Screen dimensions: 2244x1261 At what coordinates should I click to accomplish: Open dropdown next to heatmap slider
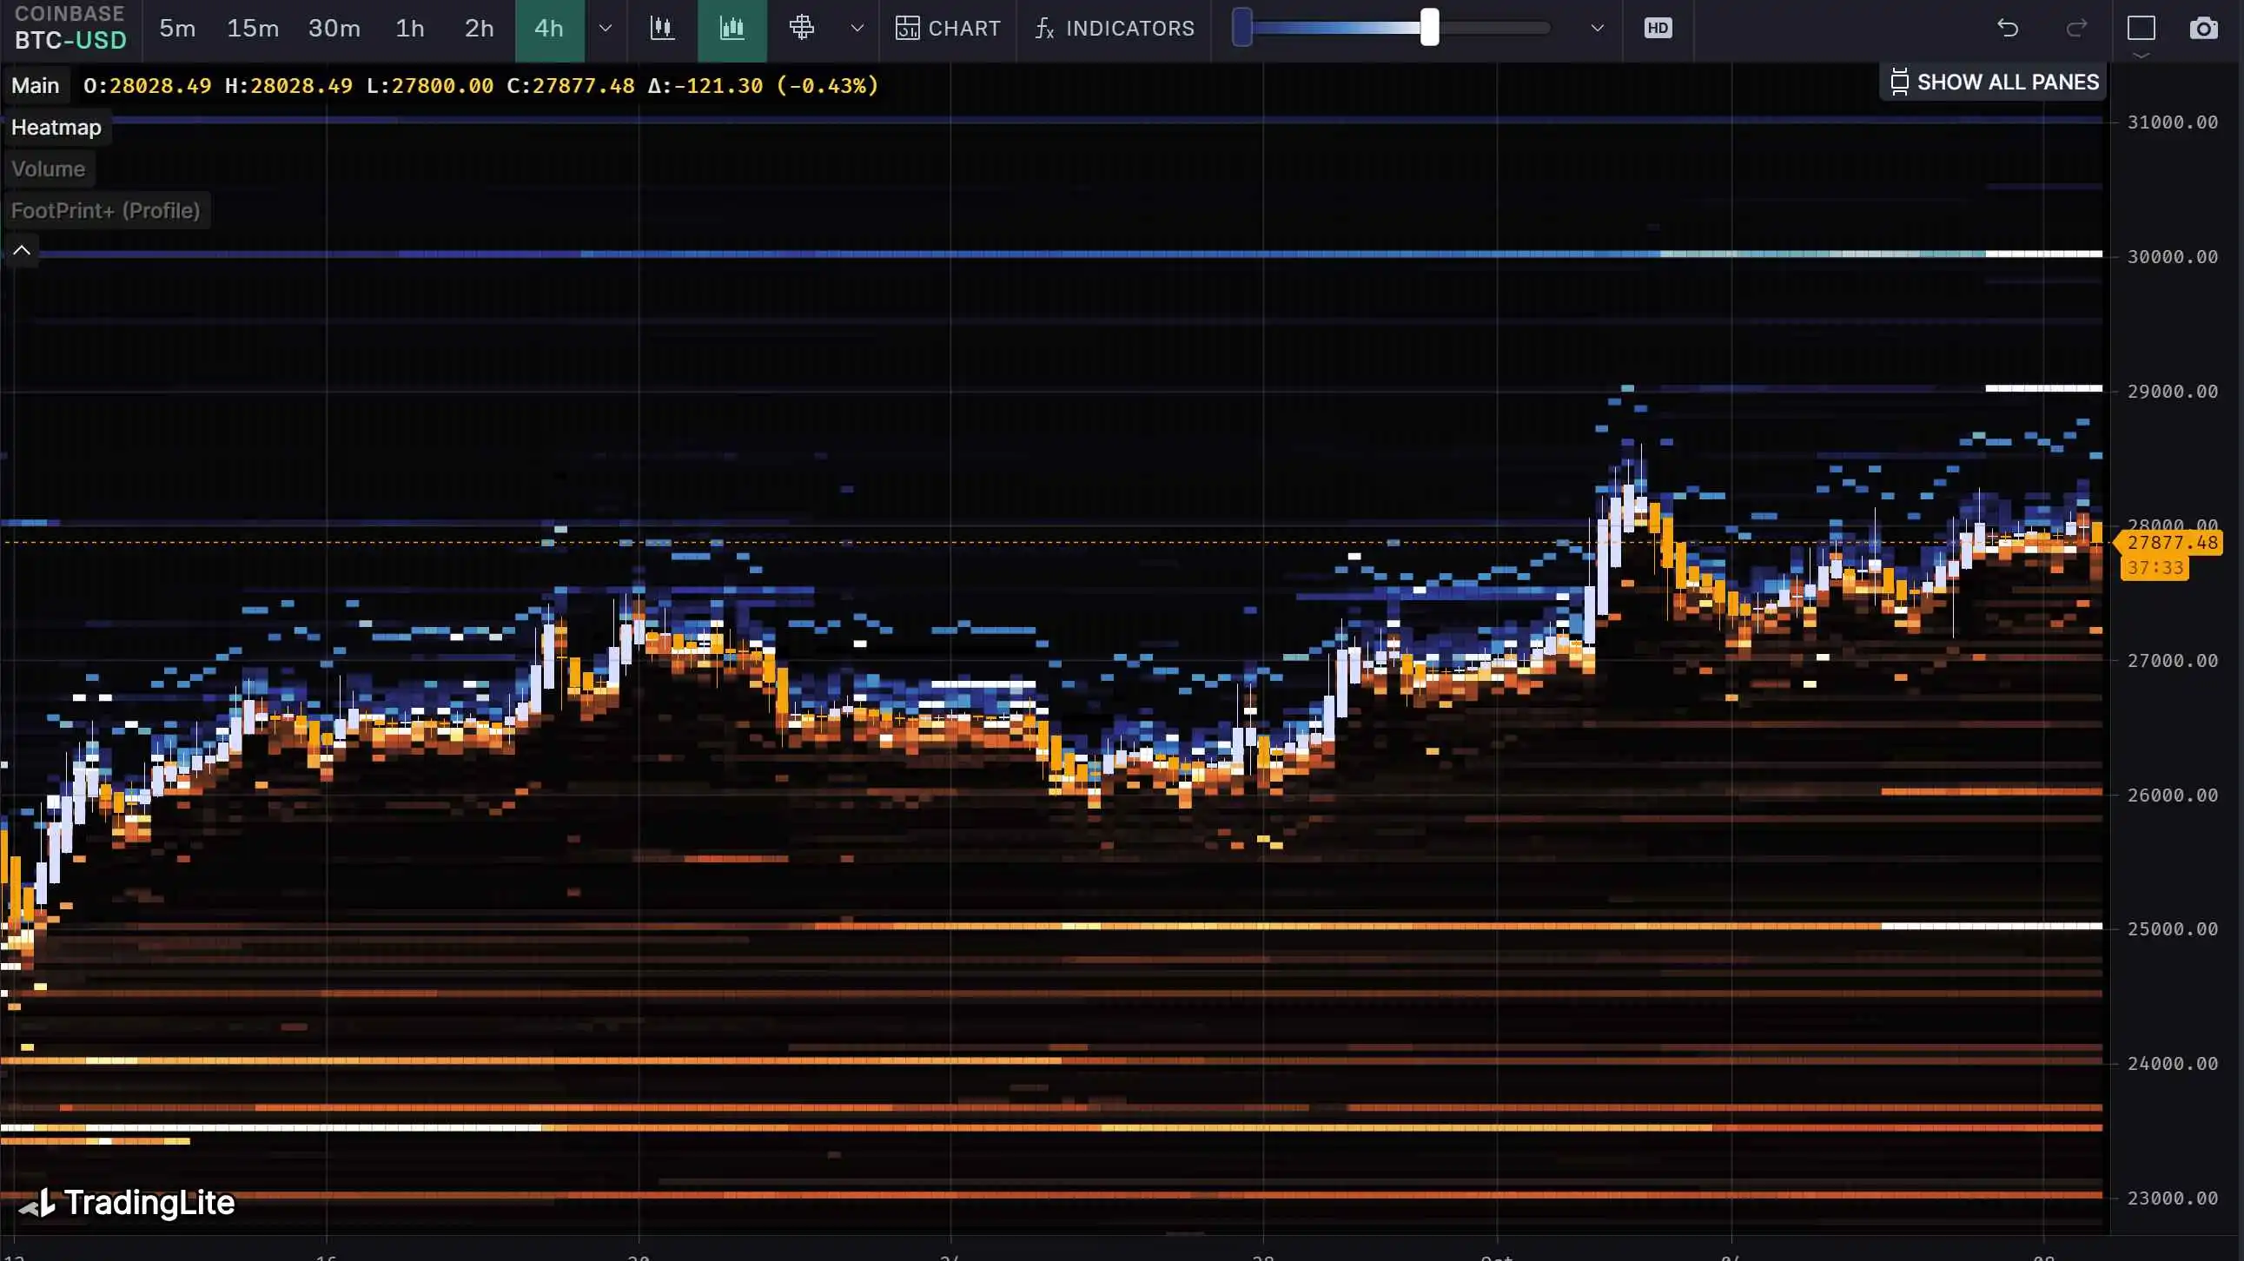click(1597, 29)
